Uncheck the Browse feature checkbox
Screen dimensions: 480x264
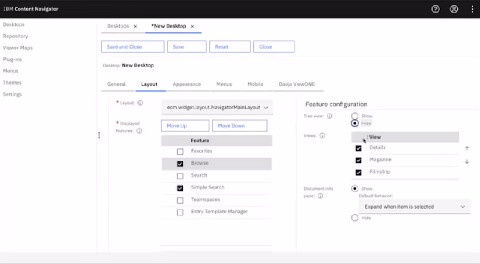pyautogui.click(x=180, y=164)
